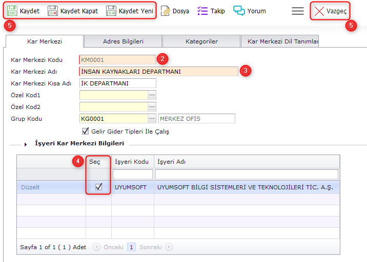Open Özel Kod1 lookup ellipsis button
This screenshot has height=262, width=367.
(152, 95)
